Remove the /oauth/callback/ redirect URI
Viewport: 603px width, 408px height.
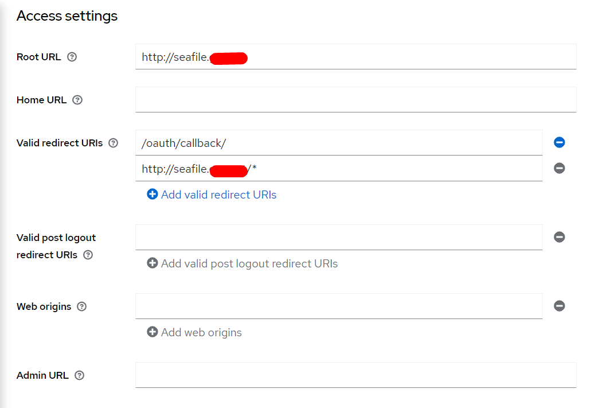point(559,142)
